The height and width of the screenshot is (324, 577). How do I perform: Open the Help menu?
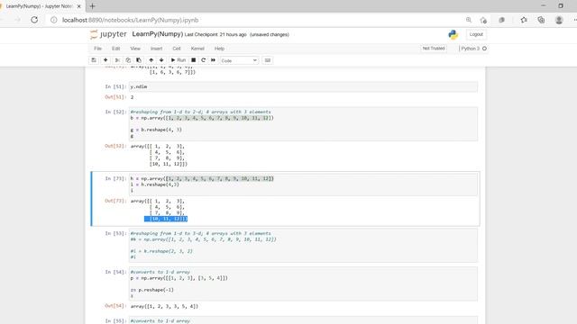[219, 49]
